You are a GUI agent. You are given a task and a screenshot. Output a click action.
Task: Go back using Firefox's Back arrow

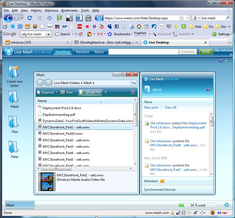8,18
